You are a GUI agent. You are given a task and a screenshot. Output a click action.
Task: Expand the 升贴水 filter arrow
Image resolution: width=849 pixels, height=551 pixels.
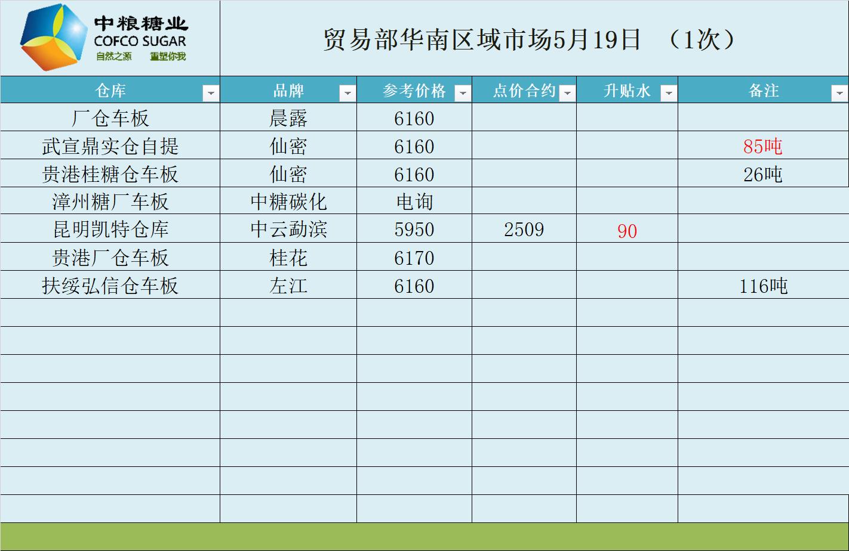[x=669, y=93]
